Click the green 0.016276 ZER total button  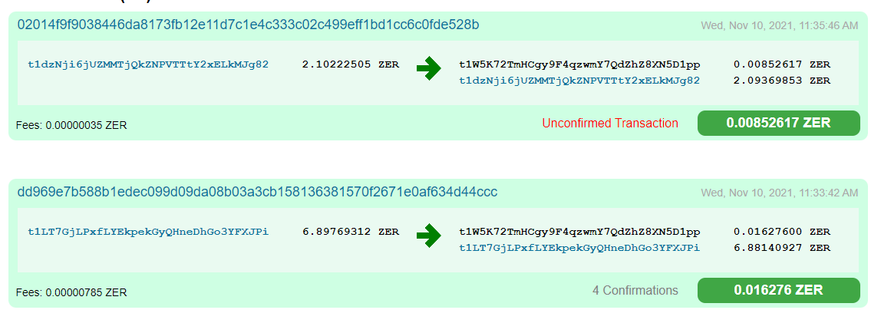(x=778, y=290)
